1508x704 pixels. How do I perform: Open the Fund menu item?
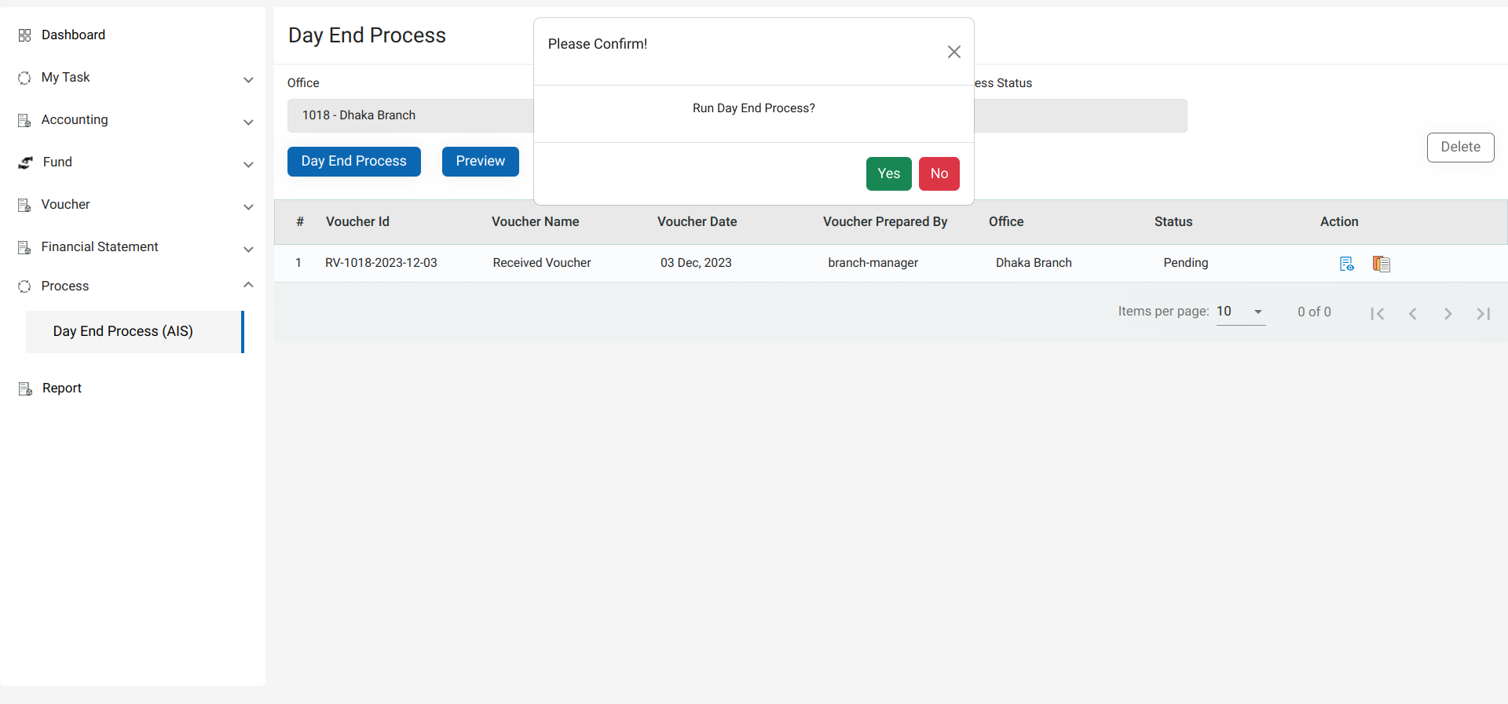pos(57,162)
